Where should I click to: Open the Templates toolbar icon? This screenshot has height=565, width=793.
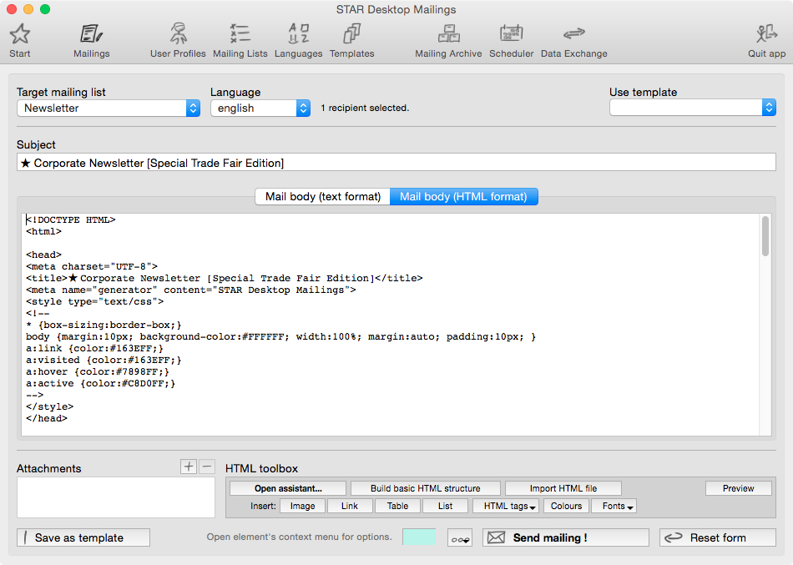tap(352, 34)
